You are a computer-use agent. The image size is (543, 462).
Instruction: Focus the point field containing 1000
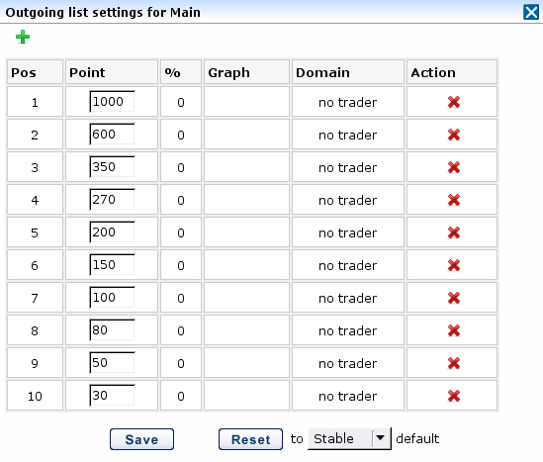tap(112, 102)
